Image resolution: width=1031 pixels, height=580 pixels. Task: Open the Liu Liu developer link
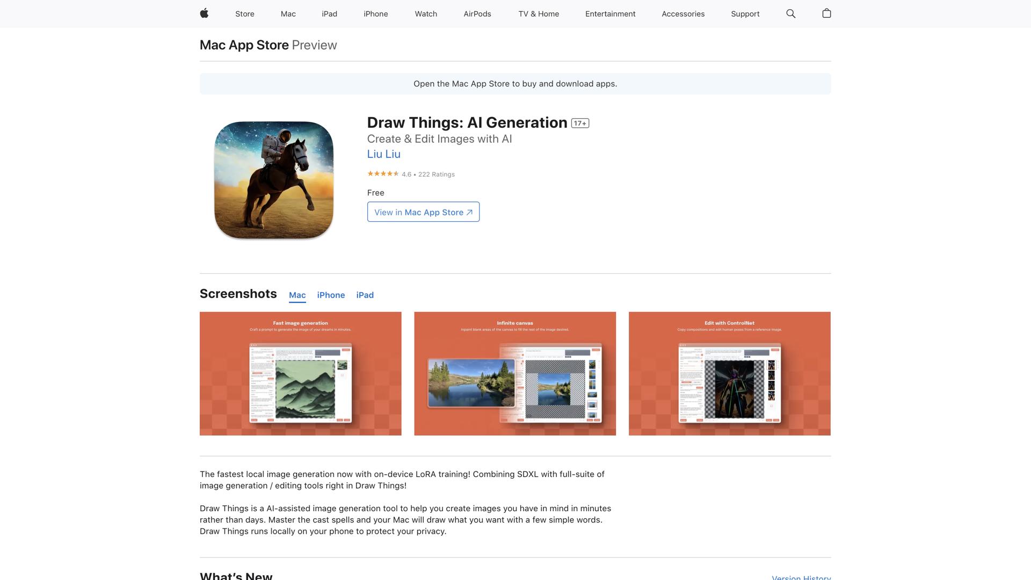point(383,154)
